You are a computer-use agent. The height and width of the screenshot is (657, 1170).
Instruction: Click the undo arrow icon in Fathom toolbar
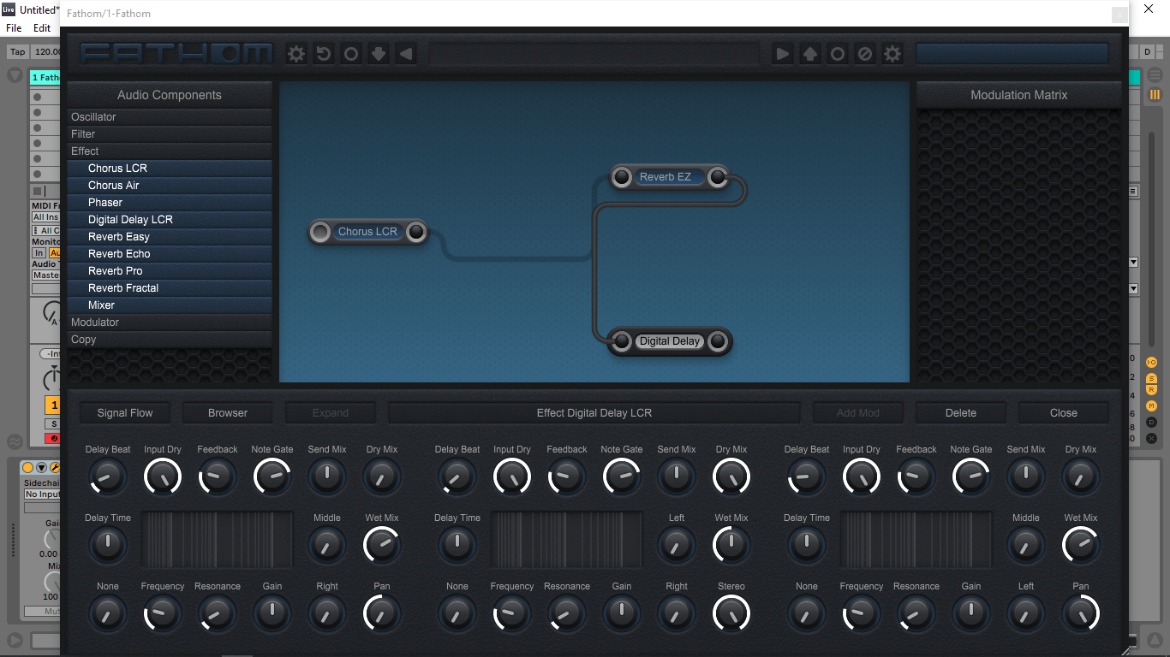[324, 54]
